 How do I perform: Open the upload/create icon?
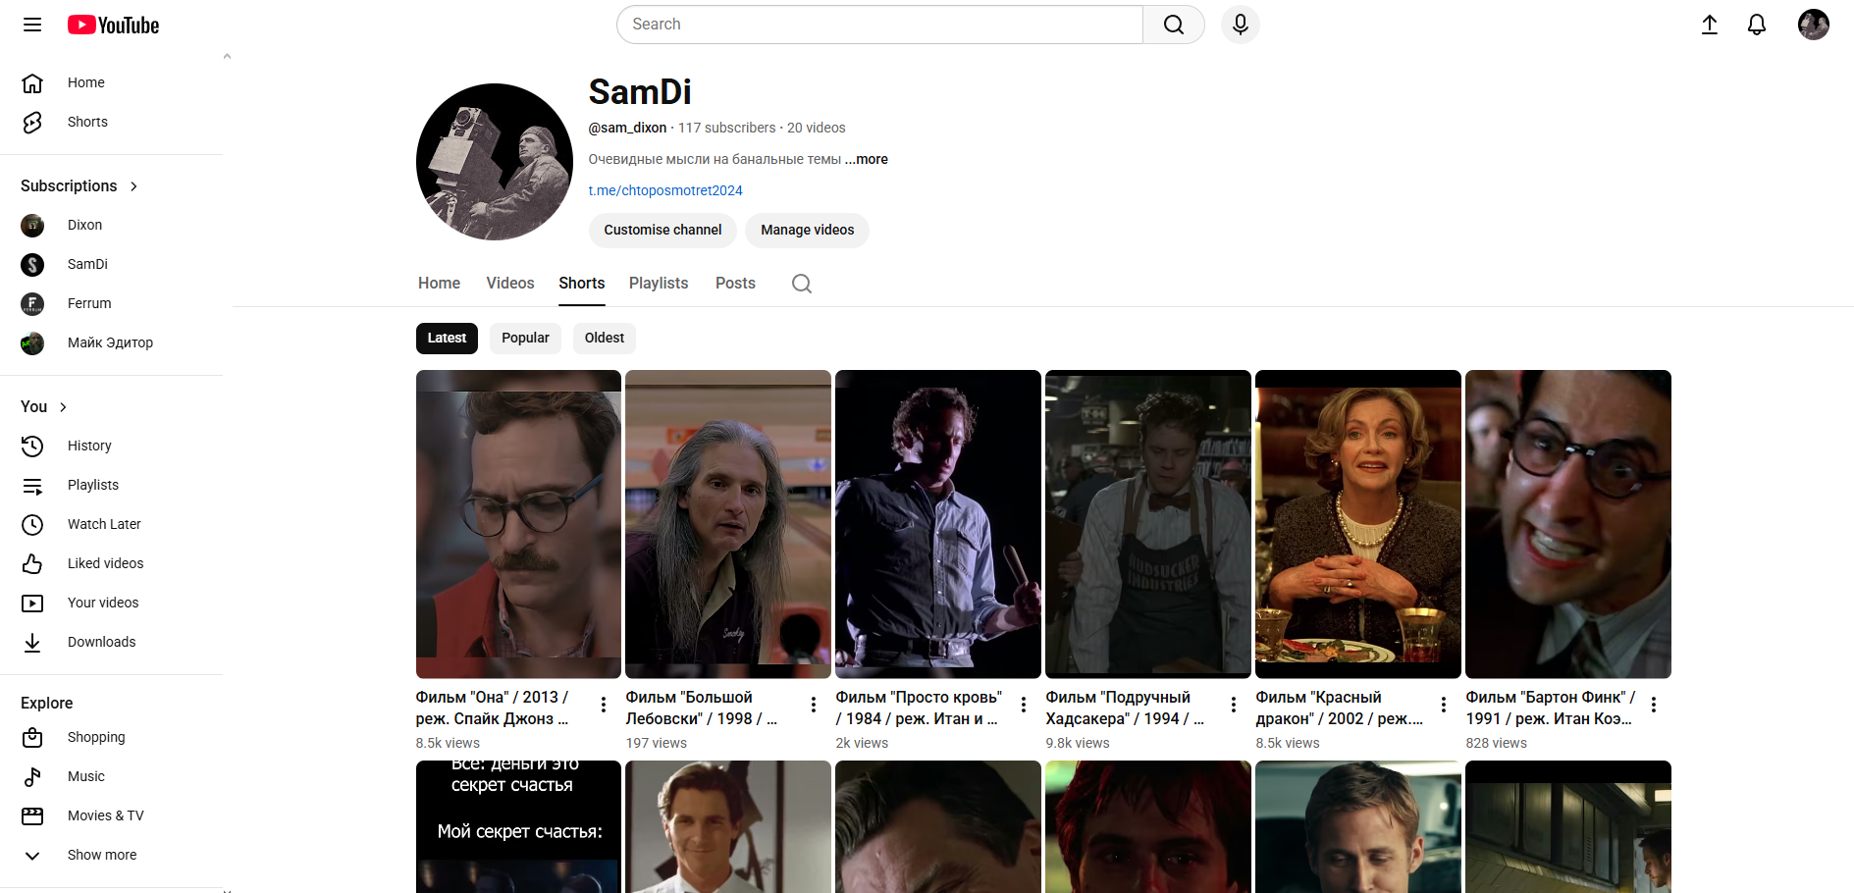point(1710,25)
